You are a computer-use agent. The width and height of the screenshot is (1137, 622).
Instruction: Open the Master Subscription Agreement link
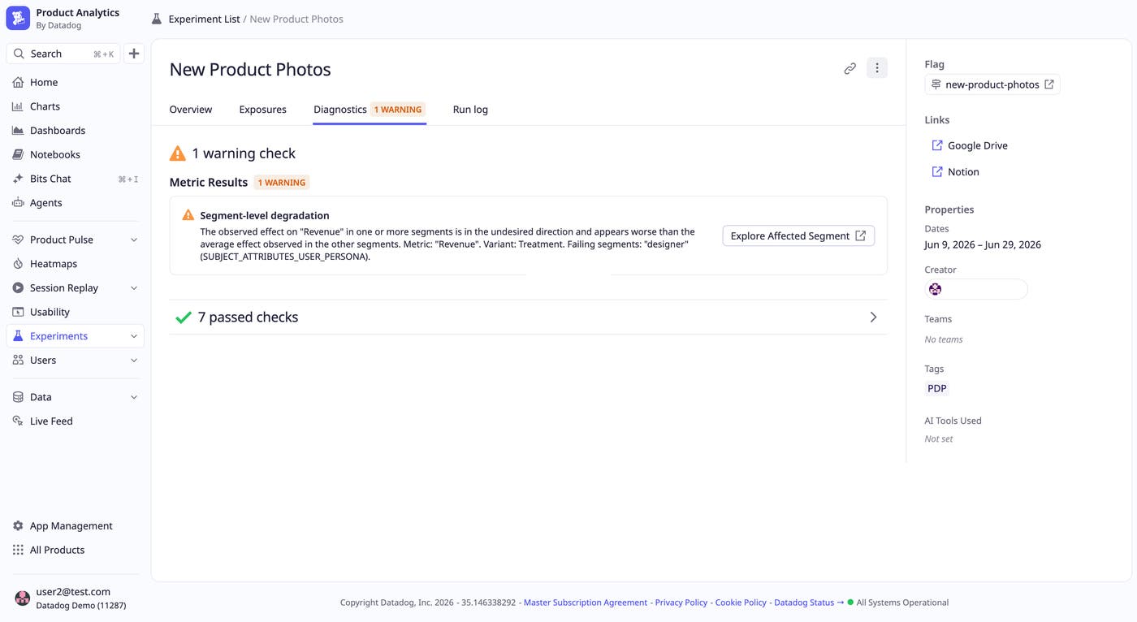pos(586,603)
